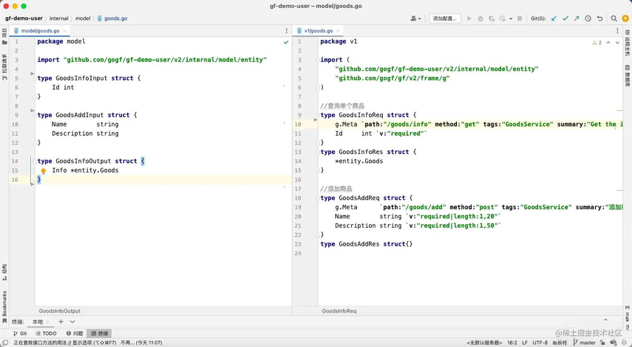Add a new terminal session tab
Viewport: 632px width, 347px height.
click(x=61, y=322)
